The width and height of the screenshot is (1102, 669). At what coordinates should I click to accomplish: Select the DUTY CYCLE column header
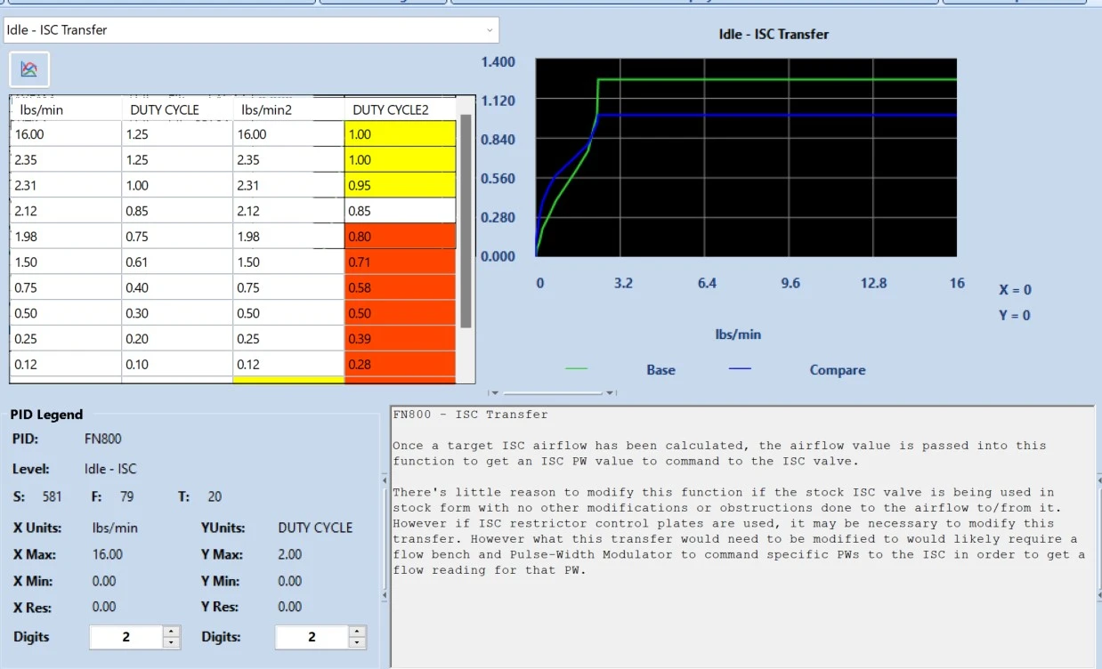coord(177,110)
